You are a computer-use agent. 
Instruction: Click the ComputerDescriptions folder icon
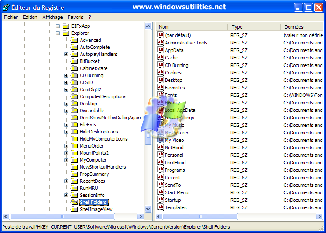(74, 96)
